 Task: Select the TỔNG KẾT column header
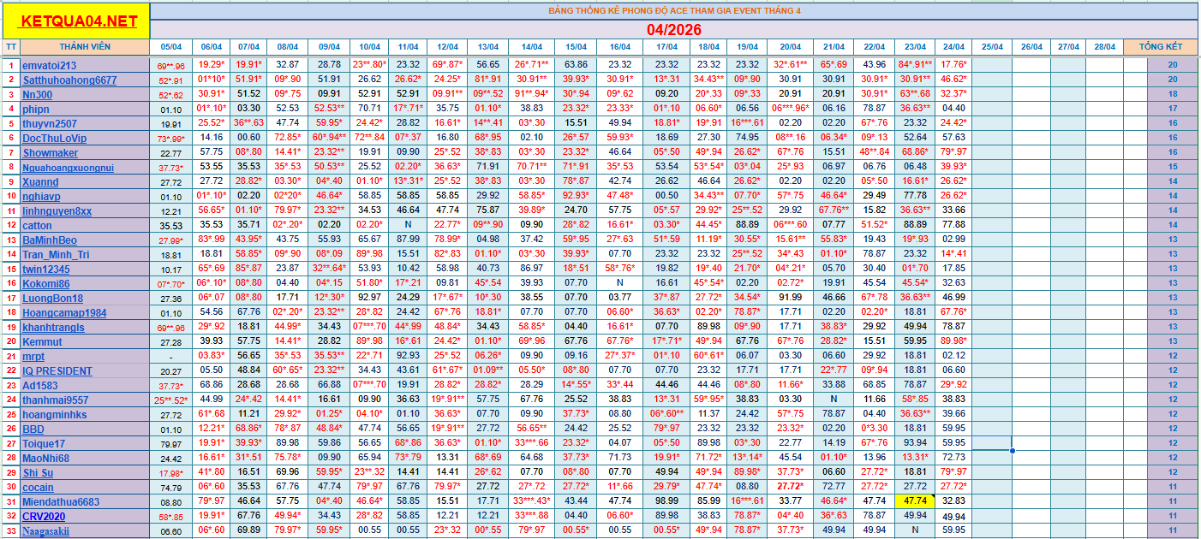pyautogui.click(x=1161, y=46)
